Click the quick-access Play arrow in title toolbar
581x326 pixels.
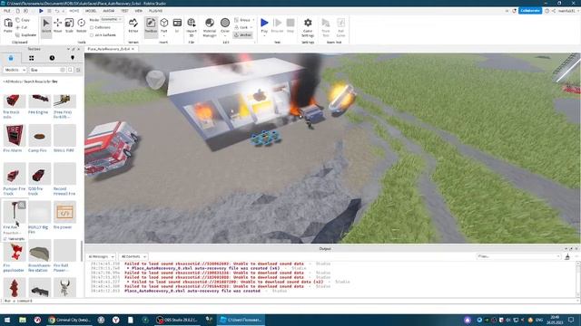(x=41, y=11)
